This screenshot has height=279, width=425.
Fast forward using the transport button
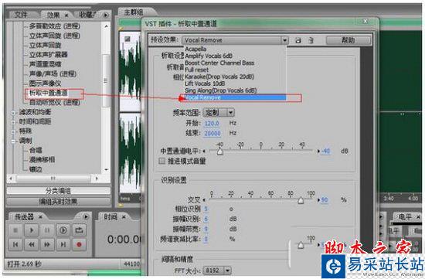tap(47, 245)
